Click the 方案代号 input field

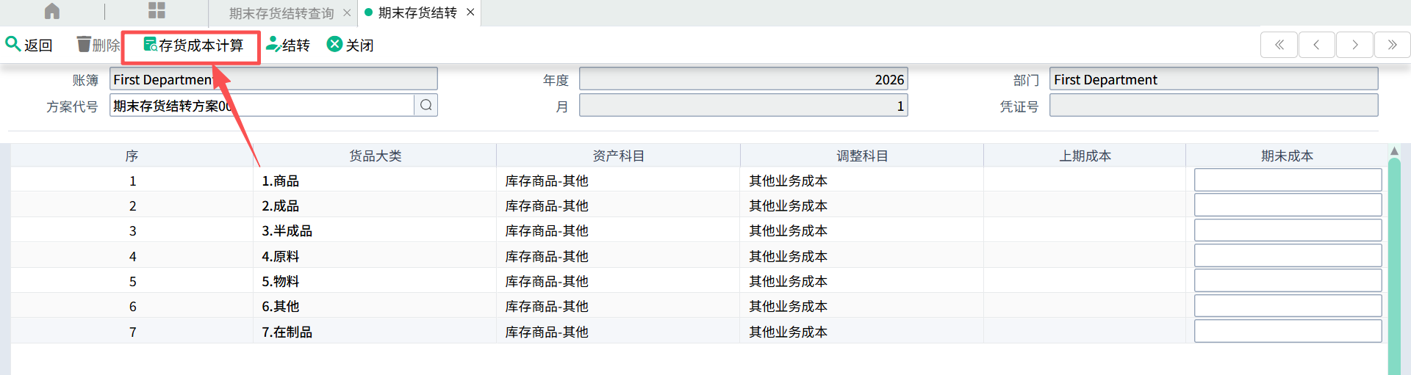click(261, 106)
